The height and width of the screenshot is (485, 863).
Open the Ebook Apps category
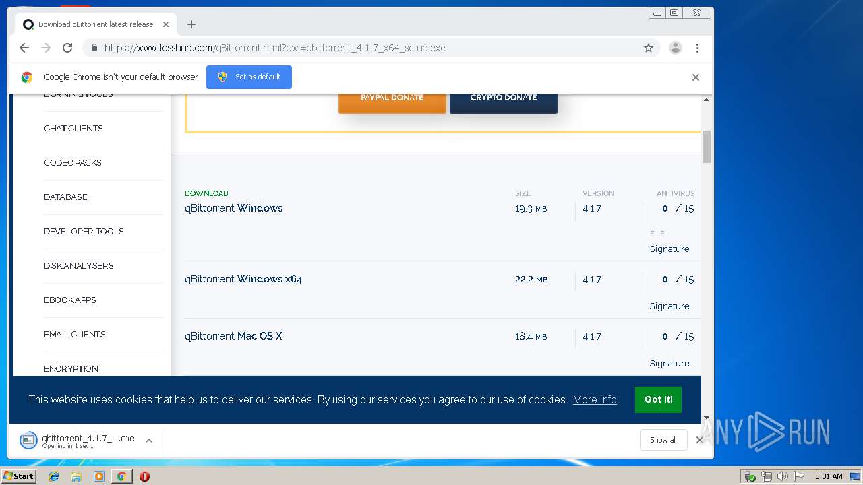70,300
